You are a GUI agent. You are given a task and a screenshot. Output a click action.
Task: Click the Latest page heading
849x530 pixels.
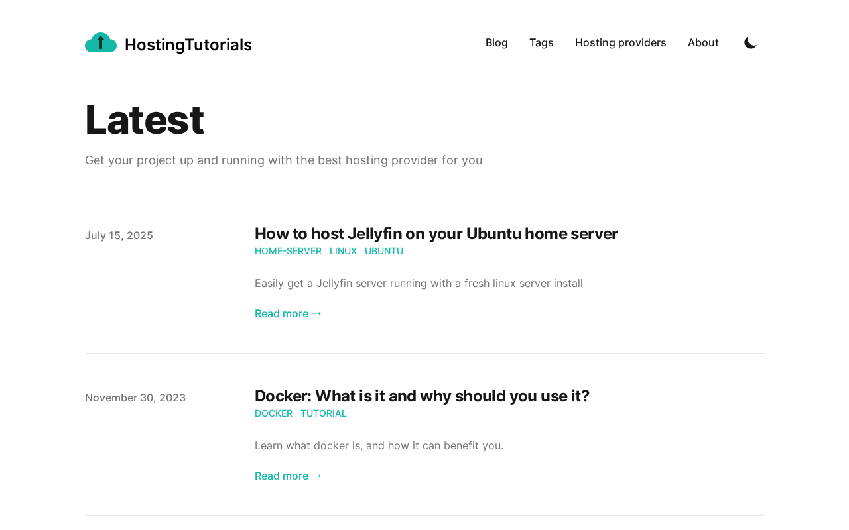coord(145,120)
